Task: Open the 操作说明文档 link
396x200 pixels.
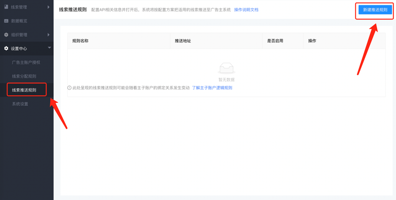Action: [x=246, y=10]
